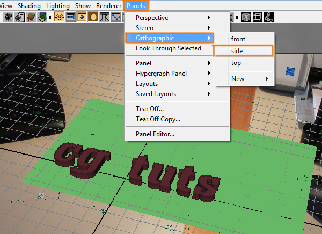The height and width of the screenshot is (234, 322).
Task: Click the Image Plane toolbar icon
Action: [42, 17]
